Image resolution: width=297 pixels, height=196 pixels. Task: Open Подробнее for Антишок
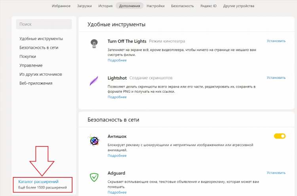coord(117,156)
